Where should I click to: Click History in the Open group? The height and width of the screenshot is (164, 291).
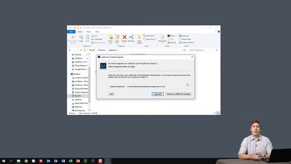click(x=172, y=42)
